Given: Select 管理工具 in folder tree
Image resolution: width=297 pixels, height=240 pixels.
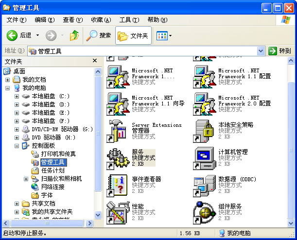Looking at the screenshot, I should coord(53,162).
